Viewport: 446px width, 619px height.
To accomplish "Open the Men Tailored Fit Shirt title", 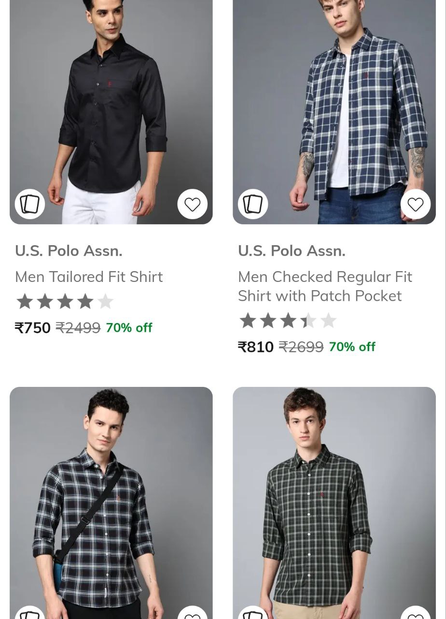I will pos(89,277).
